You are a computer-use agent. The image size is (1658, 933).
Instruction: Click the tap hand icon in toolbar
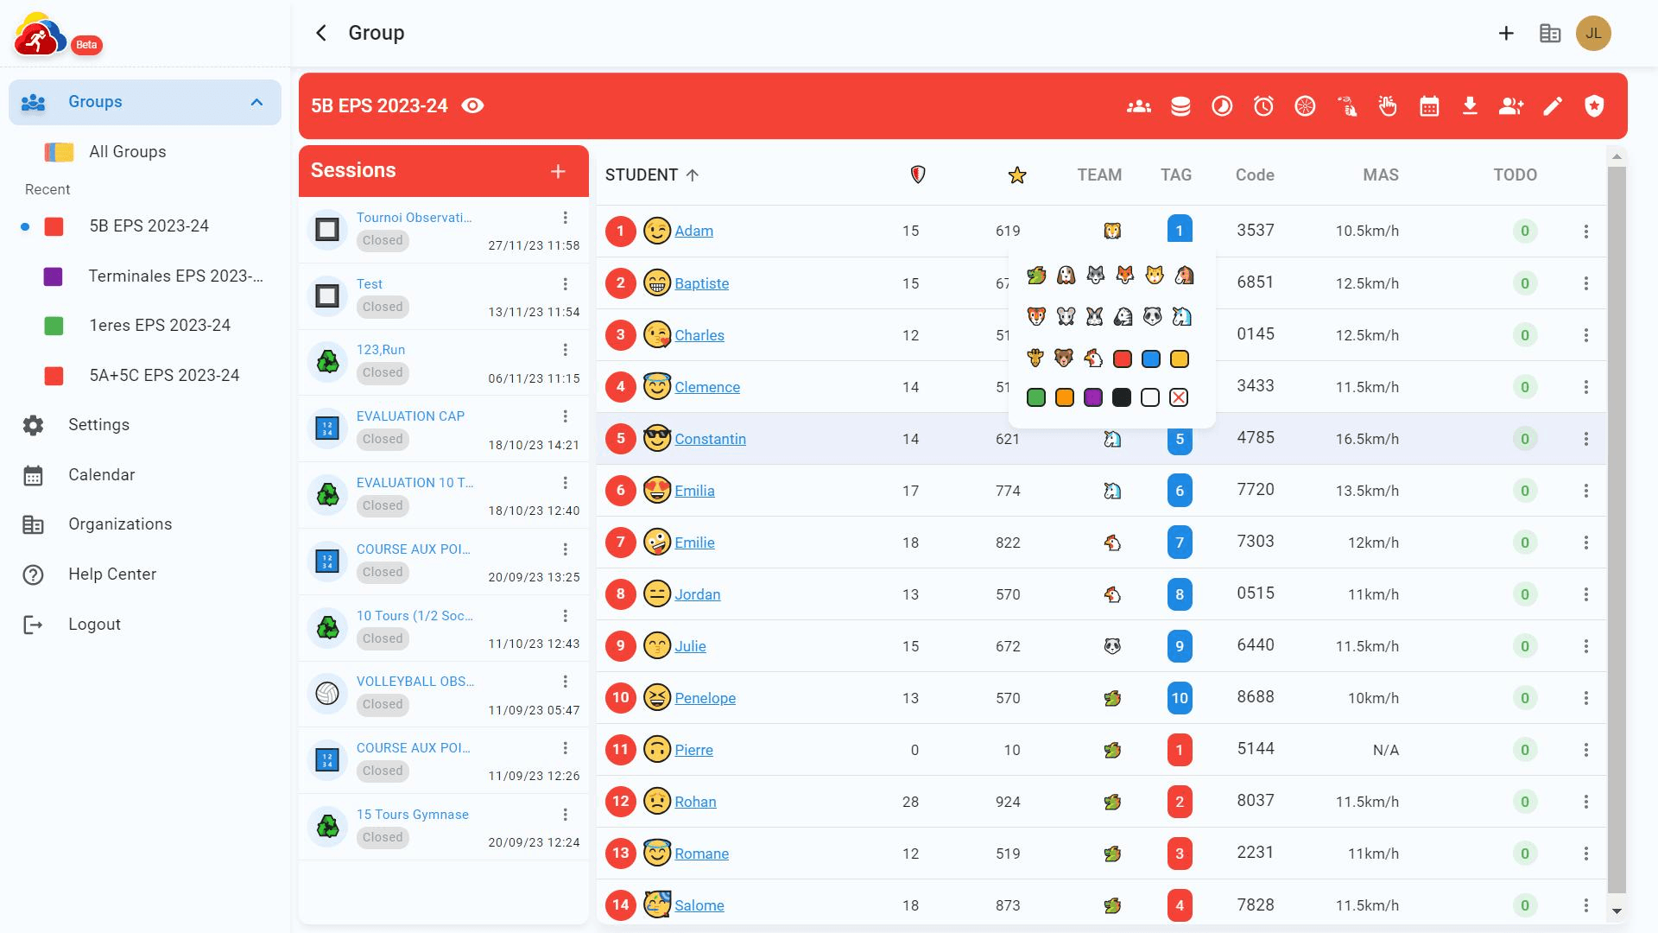1388,106
